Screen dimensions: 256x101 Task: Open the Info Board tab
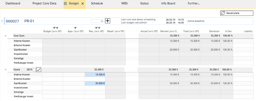click(168, 3)
